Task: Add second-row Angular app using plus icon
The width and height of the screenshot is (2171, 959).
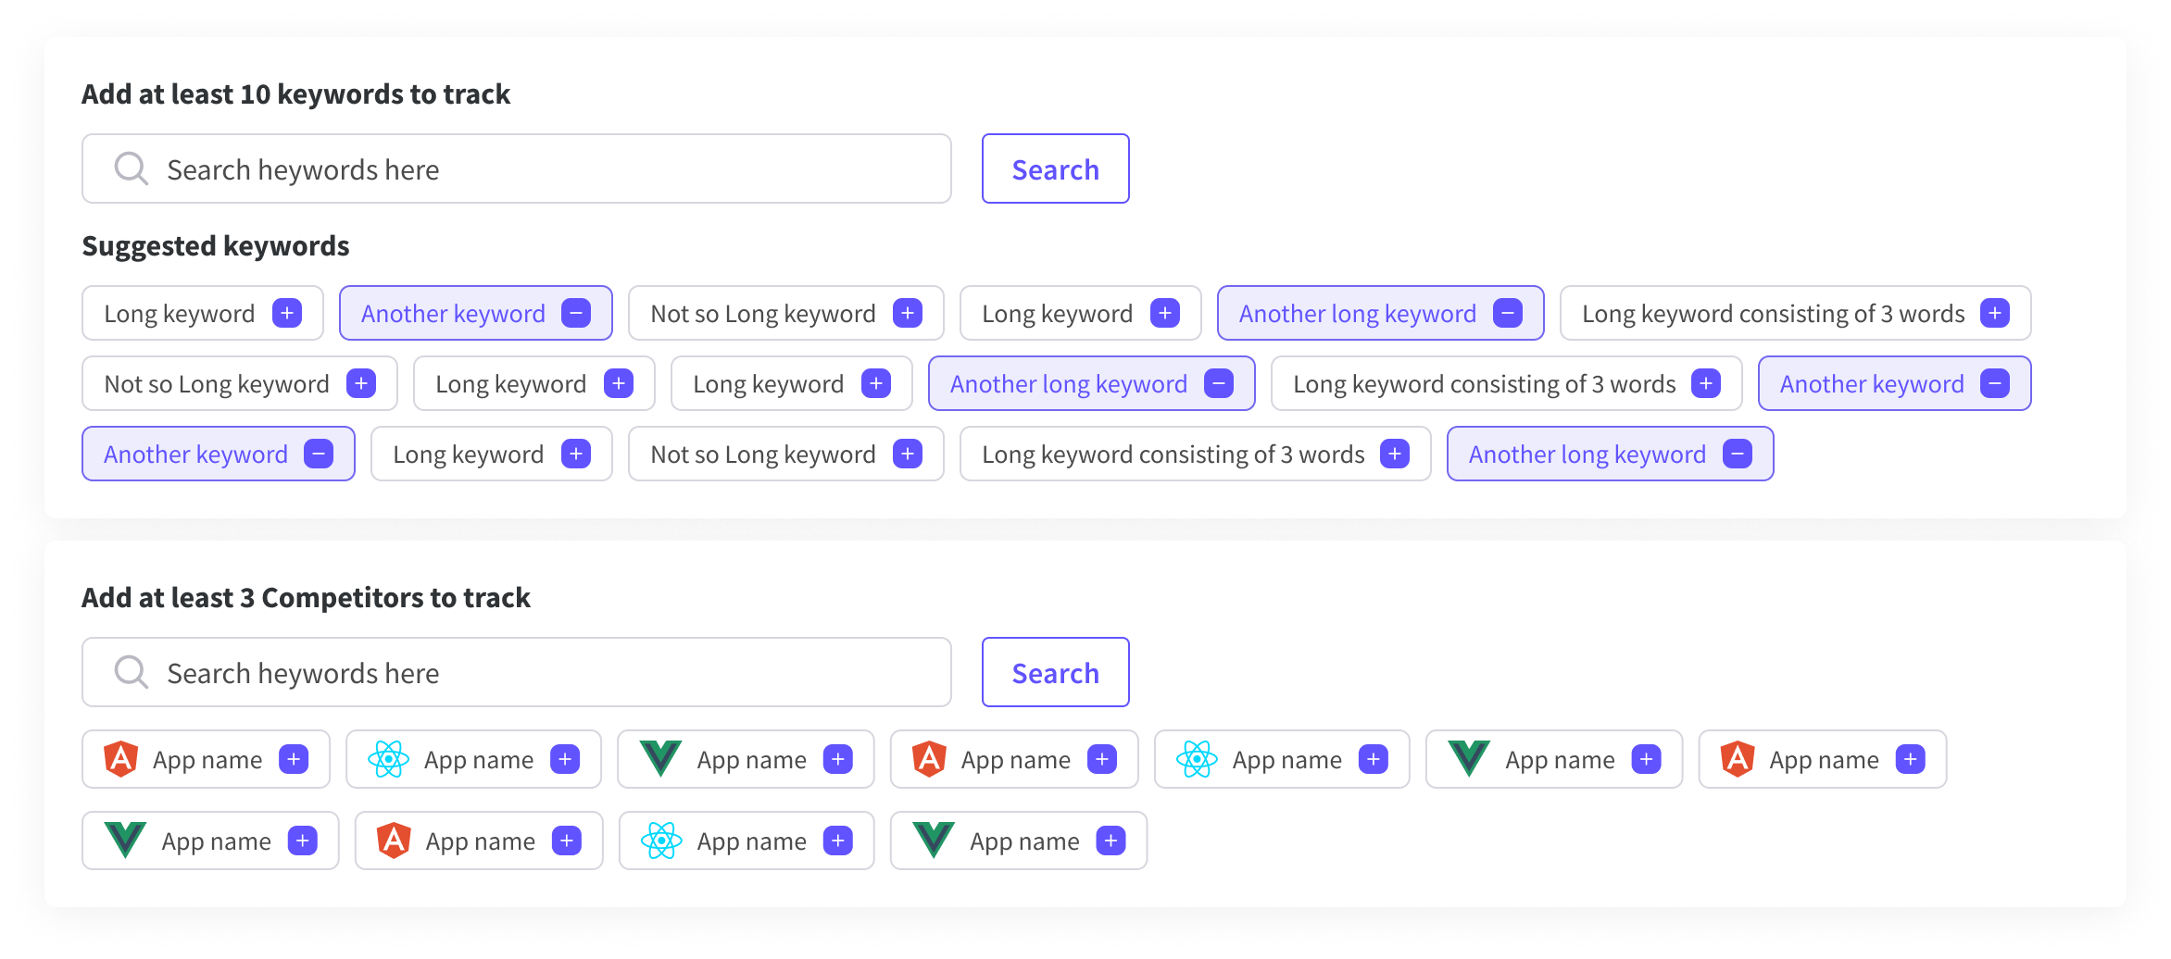Action: tap(567, 841)
